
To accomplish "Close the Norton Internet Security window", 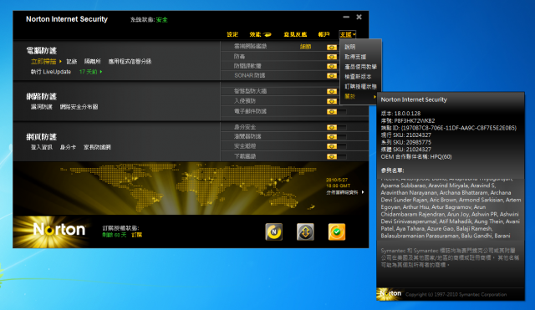I will tap(359, 17).
